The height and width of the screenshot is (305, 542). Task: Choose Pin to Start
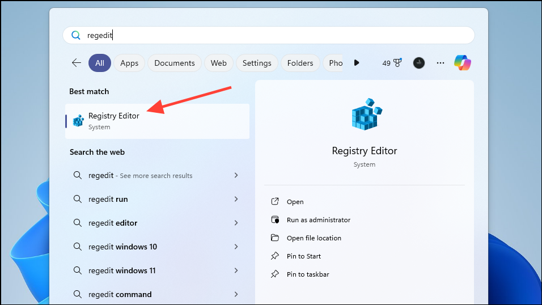click(x=304, y=256)
